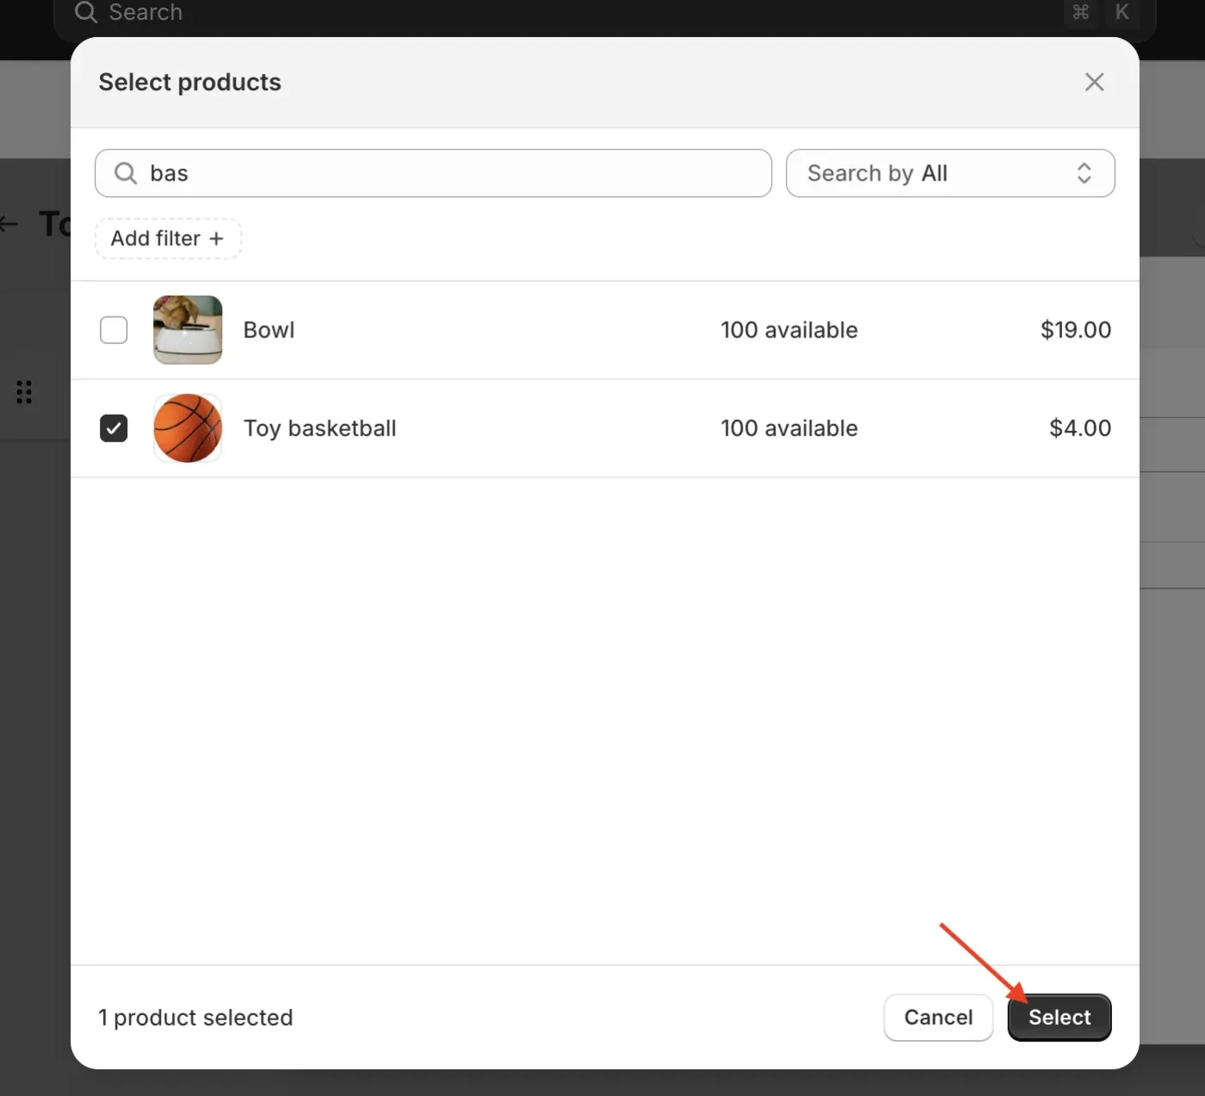Image resolution: width=1205 pixels, height=1096 pixels.
Task: Click the top search bar magnifier icon
Action: tap(85, 13)
